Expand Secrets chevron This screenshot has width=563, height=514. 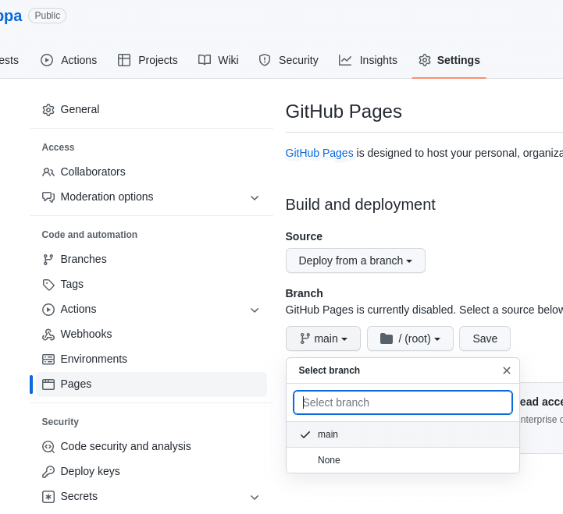click(255, 498)
